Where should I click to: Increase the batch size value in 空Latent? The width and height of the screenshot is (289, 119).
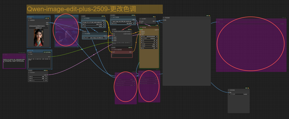tap(46, 80)
